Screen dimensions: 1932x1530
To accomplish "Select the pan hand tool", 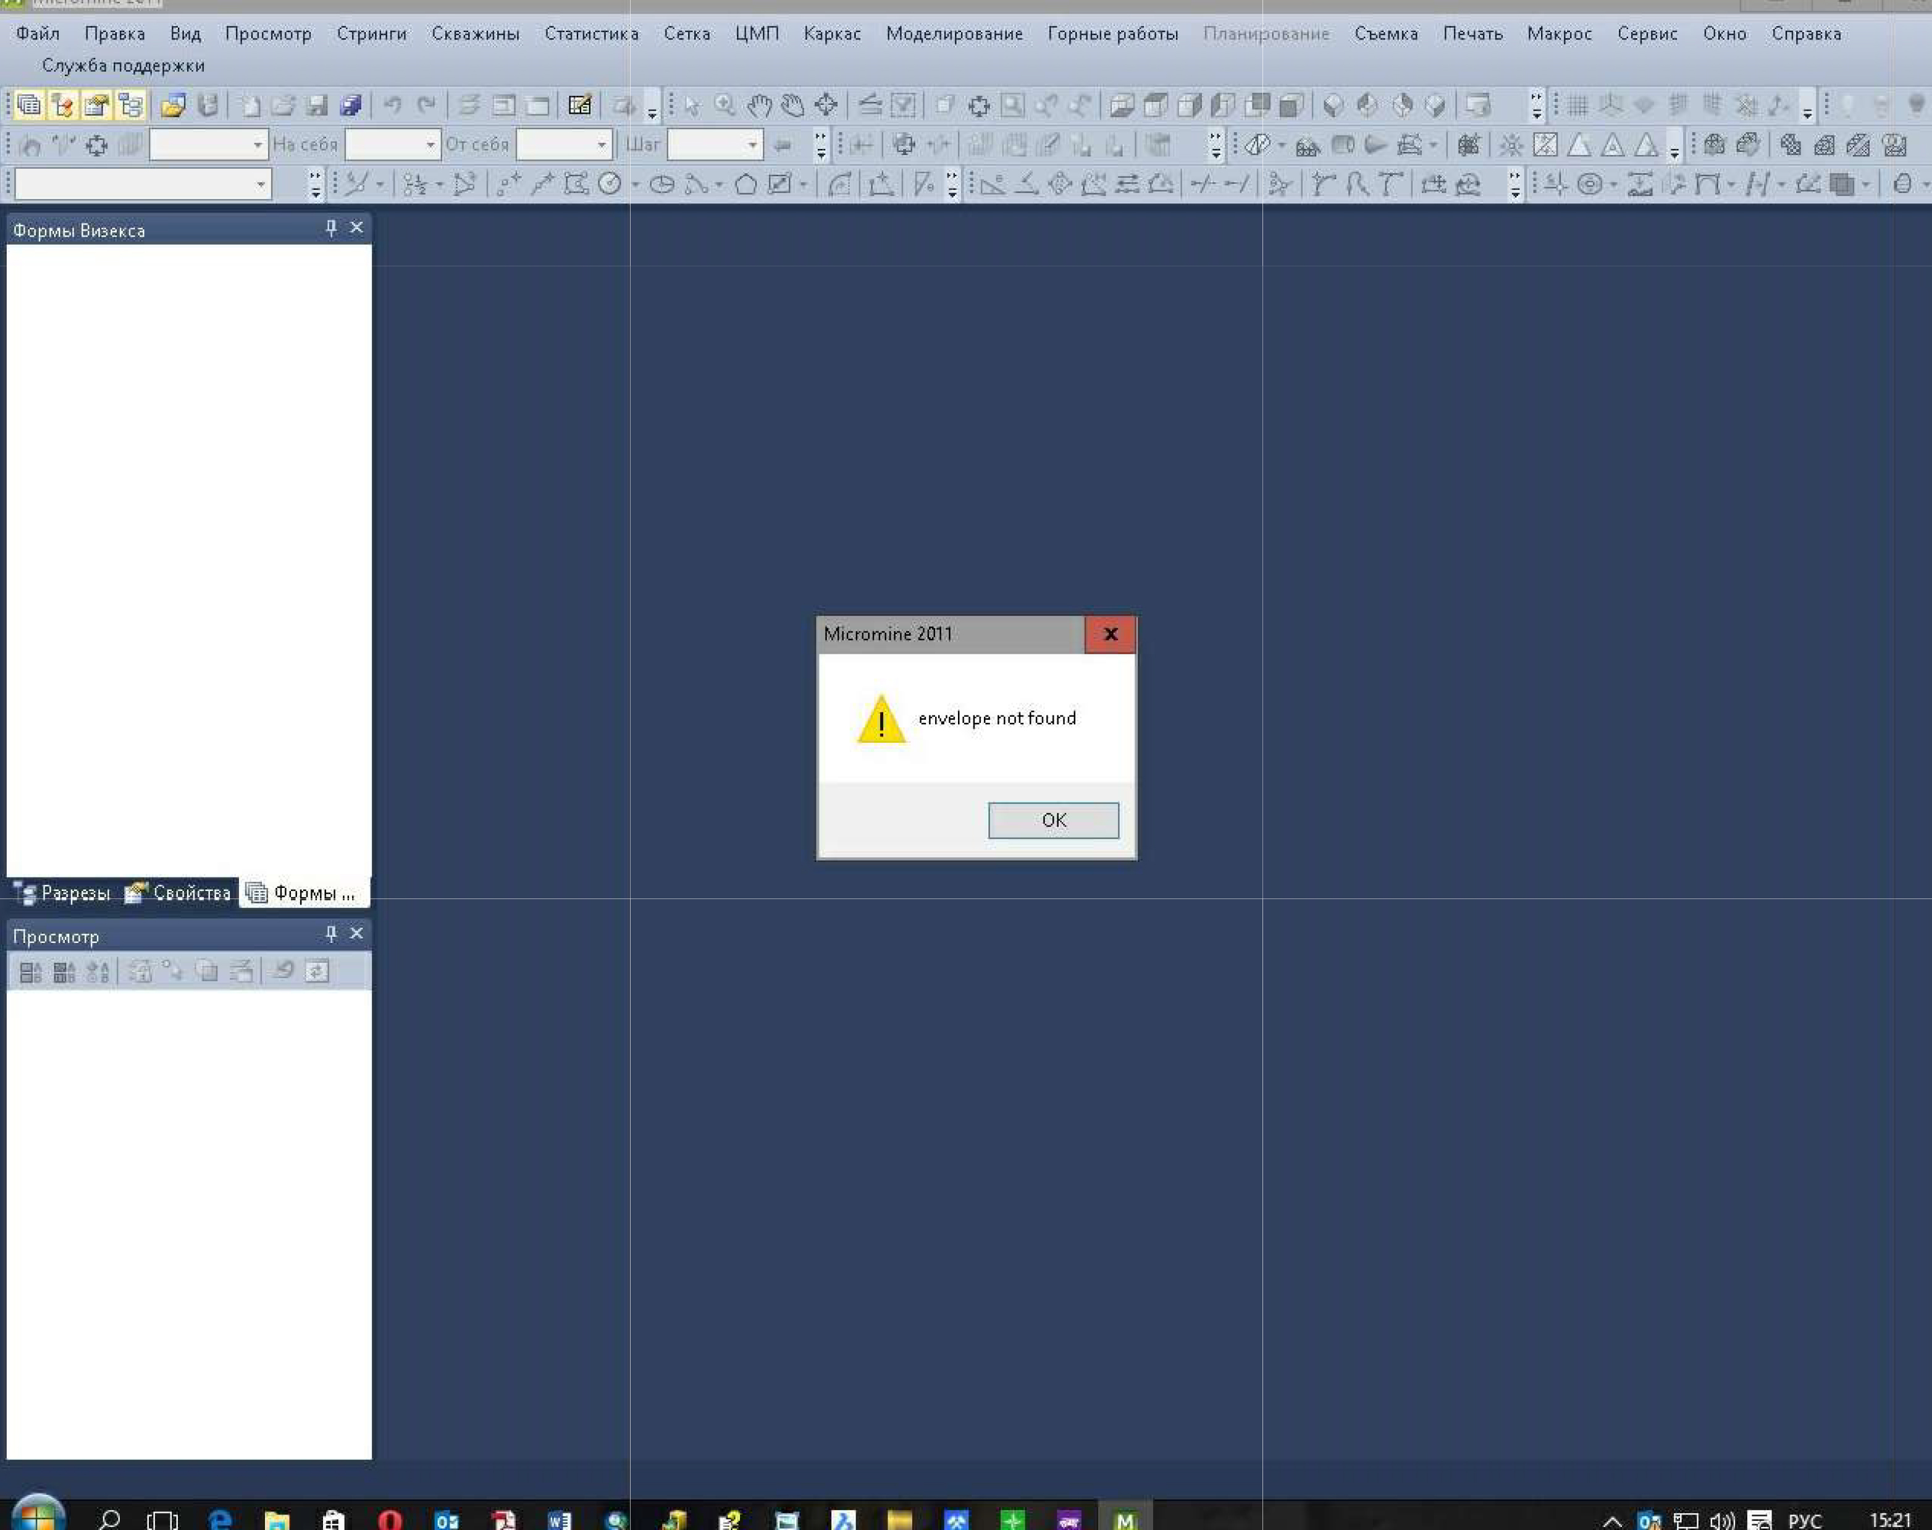I will [x=758, y=106].
